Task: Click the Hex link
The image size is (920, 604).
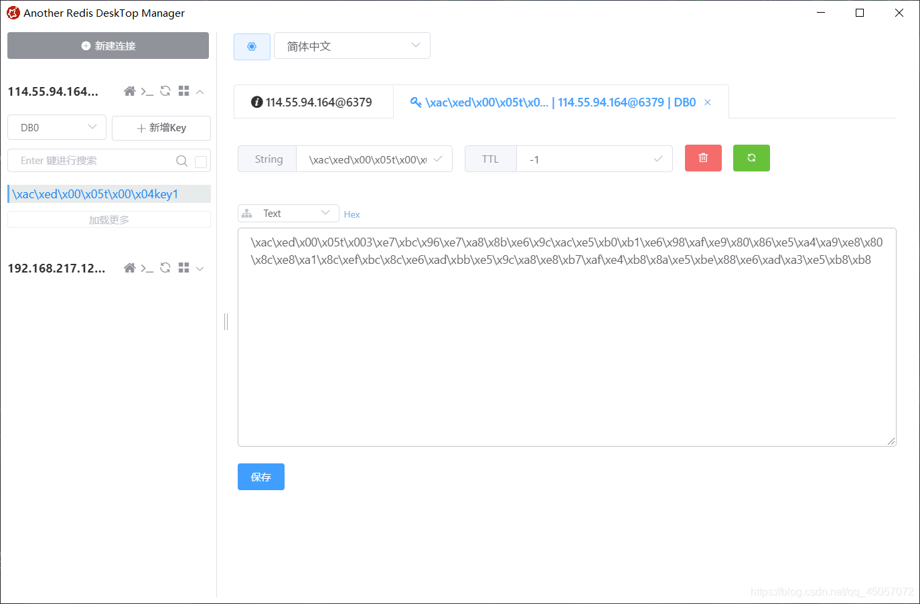Action: pyautogui.click(x=352, y=214)
